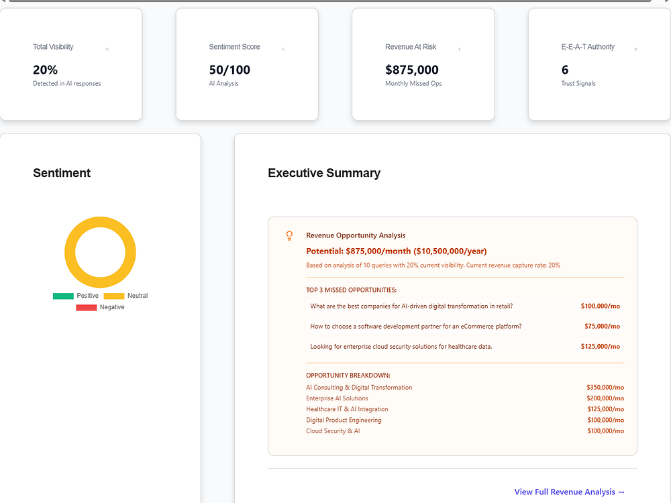This screenshot has width=671, height=503.
Task: Click the lightbulb icon in Revenue Opportunity Analysis
Action: 290,235
